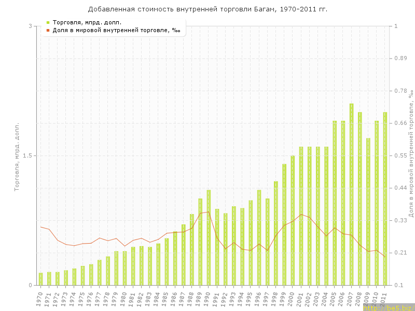Select the last bar for 2011
The image size is (415, 311).
point(385,199)
